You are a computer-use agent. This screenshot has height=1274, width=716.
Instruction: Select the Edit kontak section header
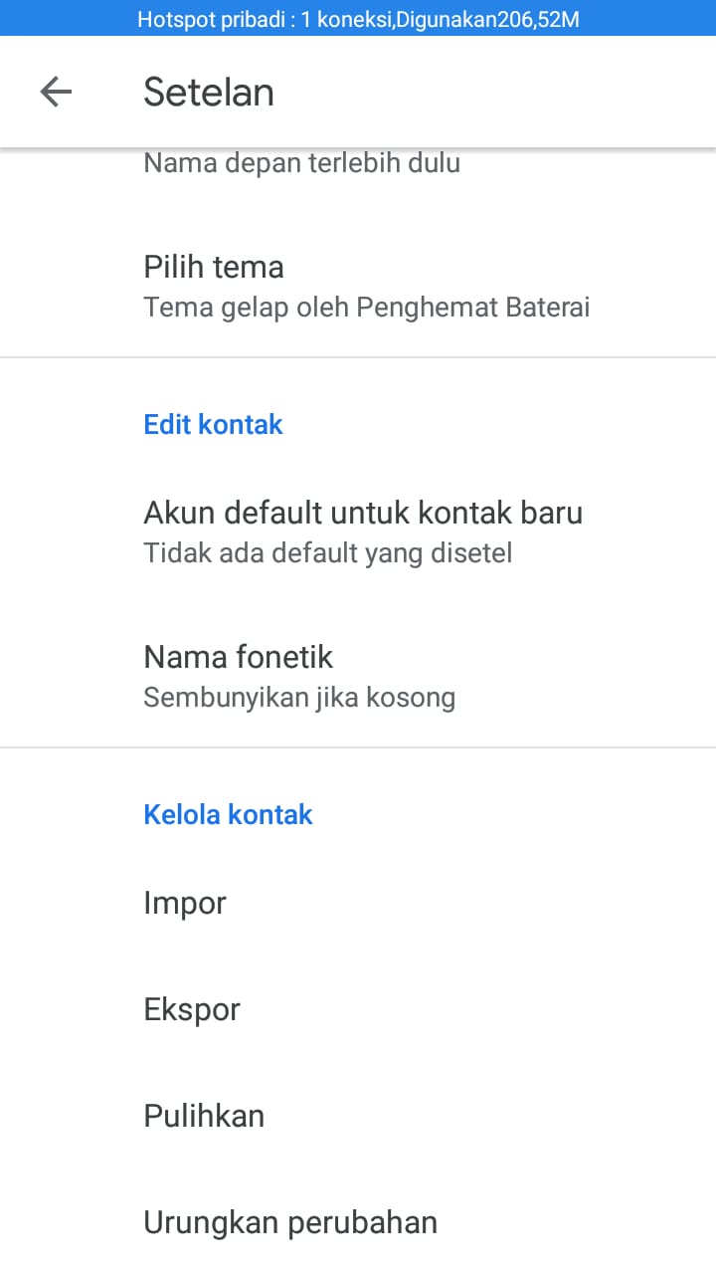(x=214, y=424)
